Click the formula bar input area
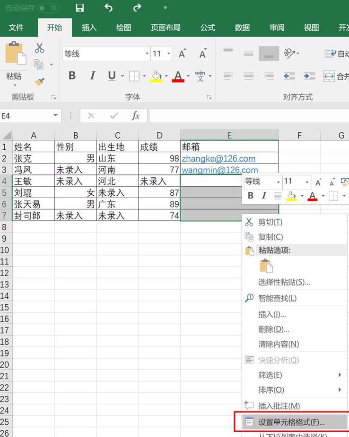The image size is (349, 437). point(249,115)
